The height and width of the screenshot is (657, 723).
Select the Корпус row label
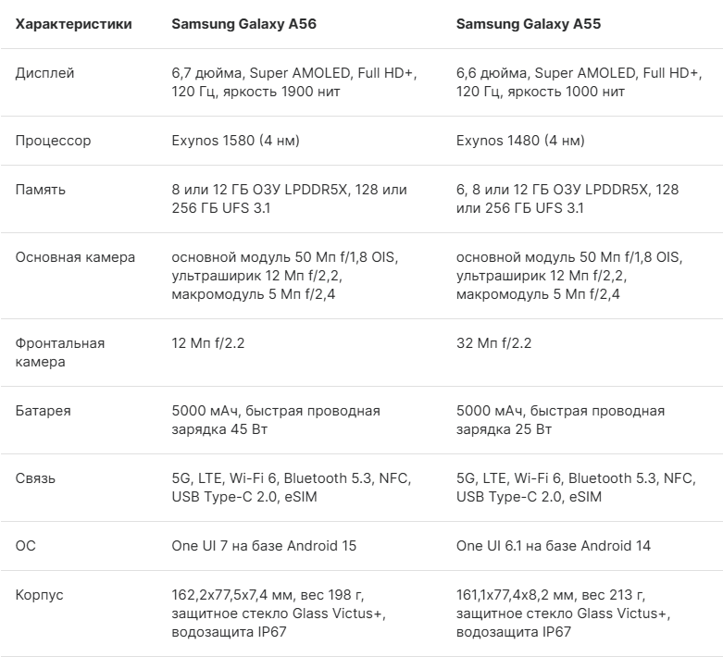(39, 595)
